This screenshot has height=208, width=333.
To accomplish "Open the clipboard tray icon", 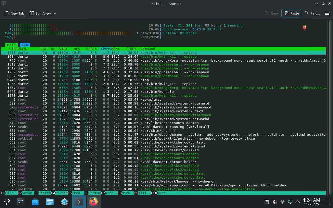I will pyautogui.click(x=267, y=201).
